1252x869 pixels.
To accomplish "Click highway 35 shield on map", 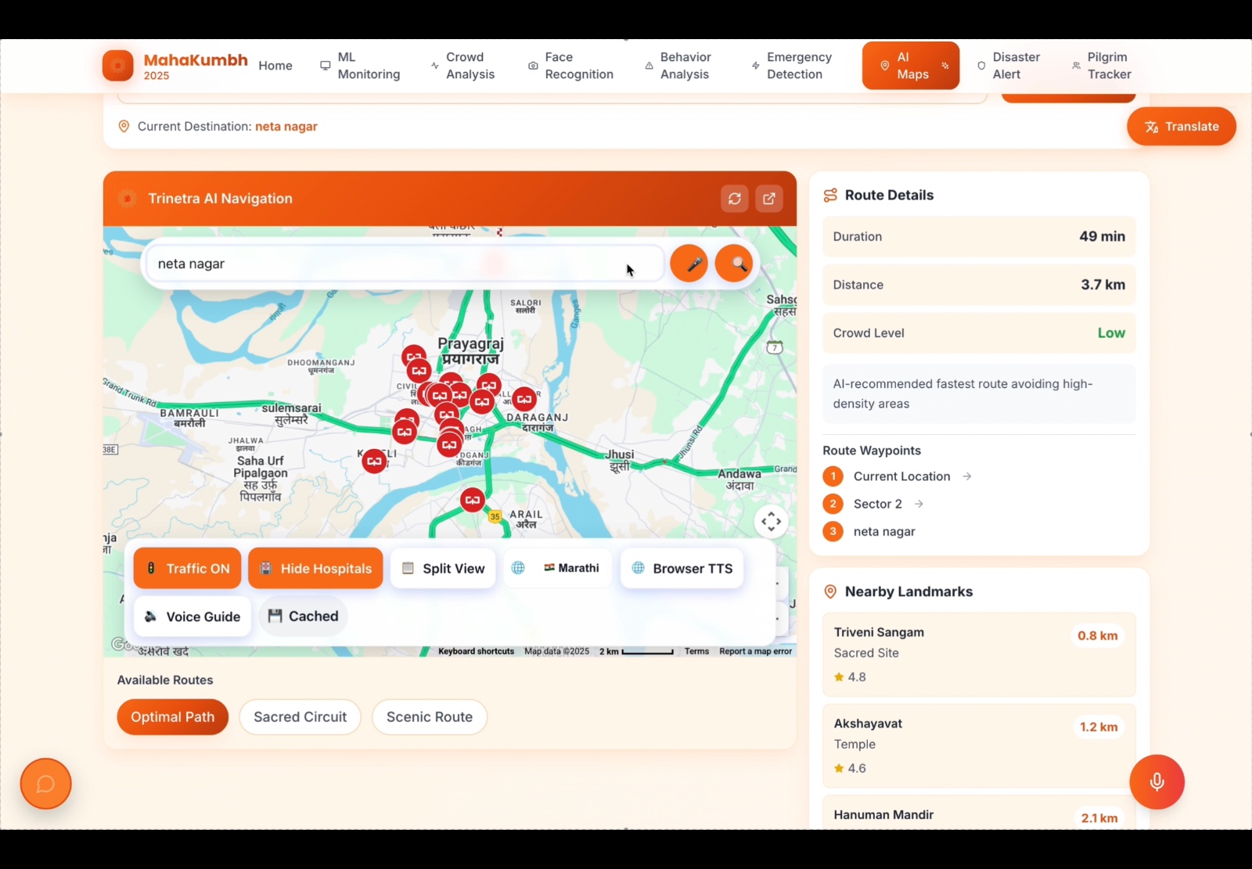I will coord(495,516).
